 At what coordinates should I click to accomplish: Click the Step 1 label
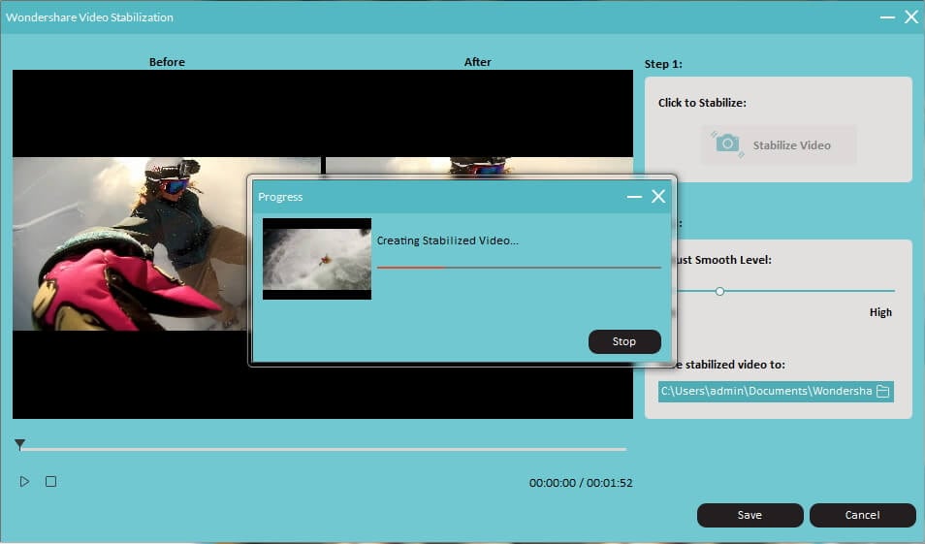click(x=663, y=64)
